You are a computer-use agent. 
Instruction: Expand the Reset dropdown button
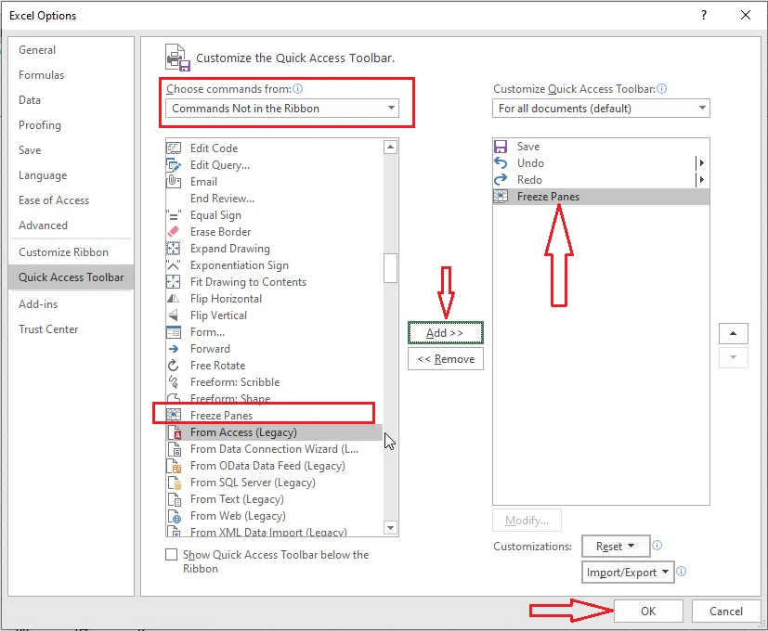[616, 547]
